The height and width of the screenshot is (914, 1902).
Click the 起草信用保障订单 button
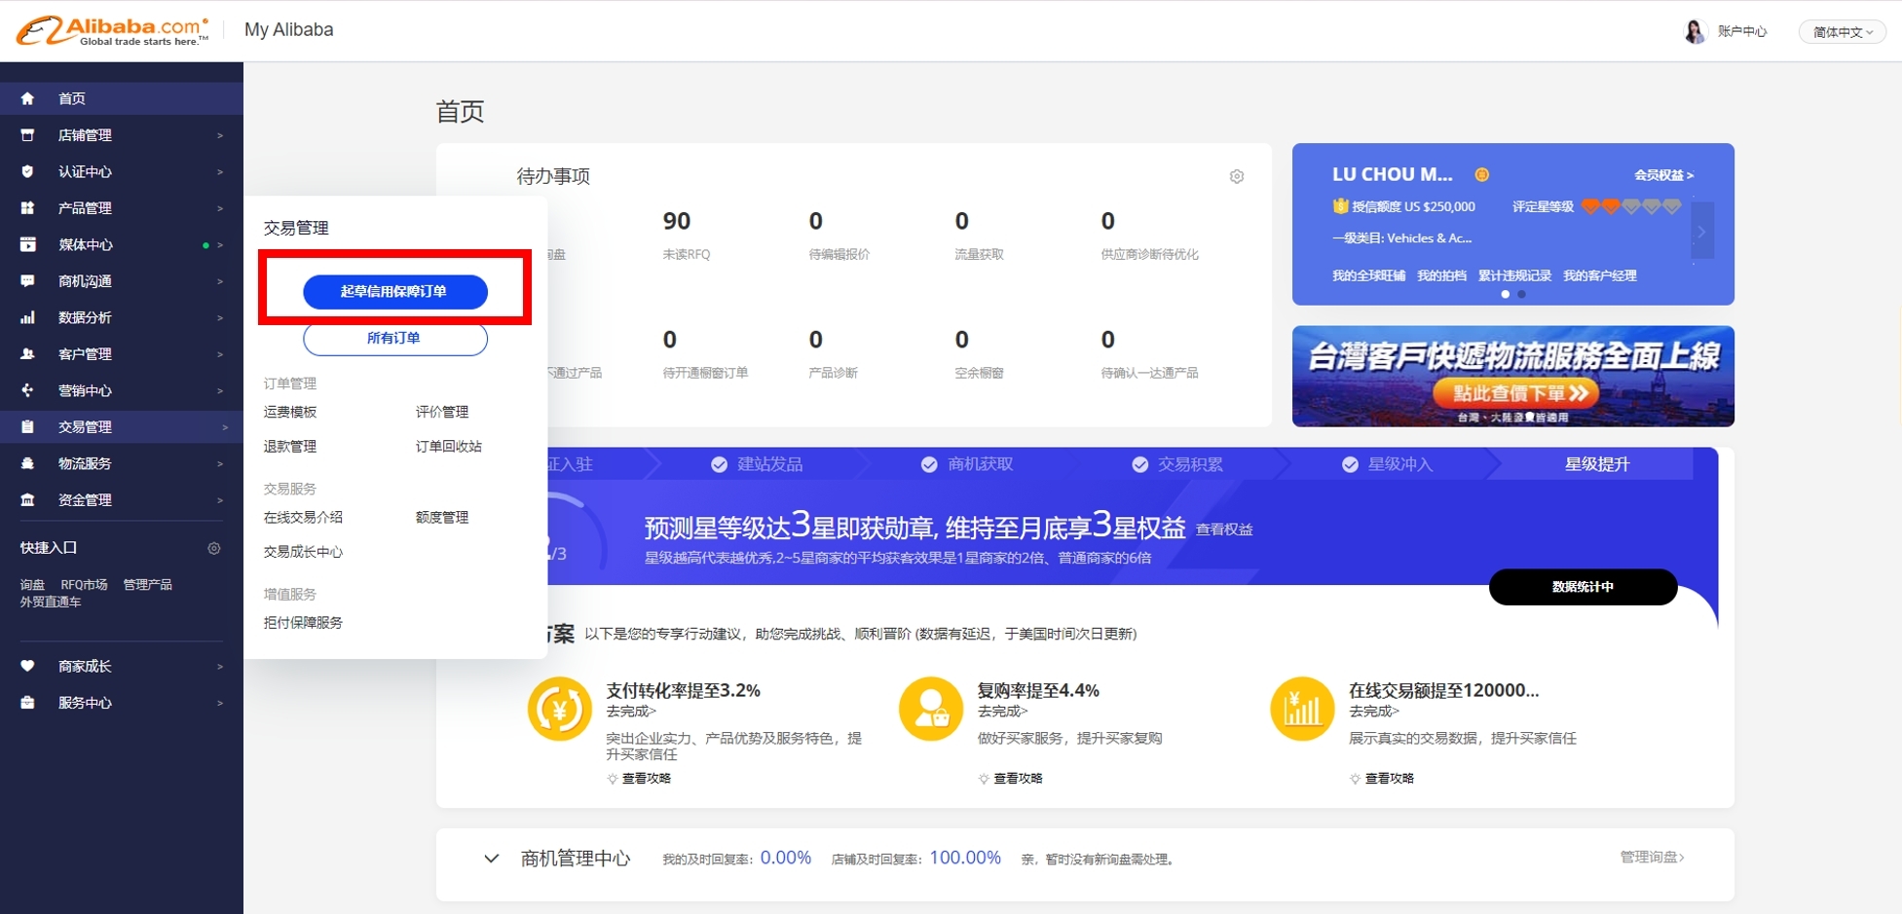(x=394, y=291)
